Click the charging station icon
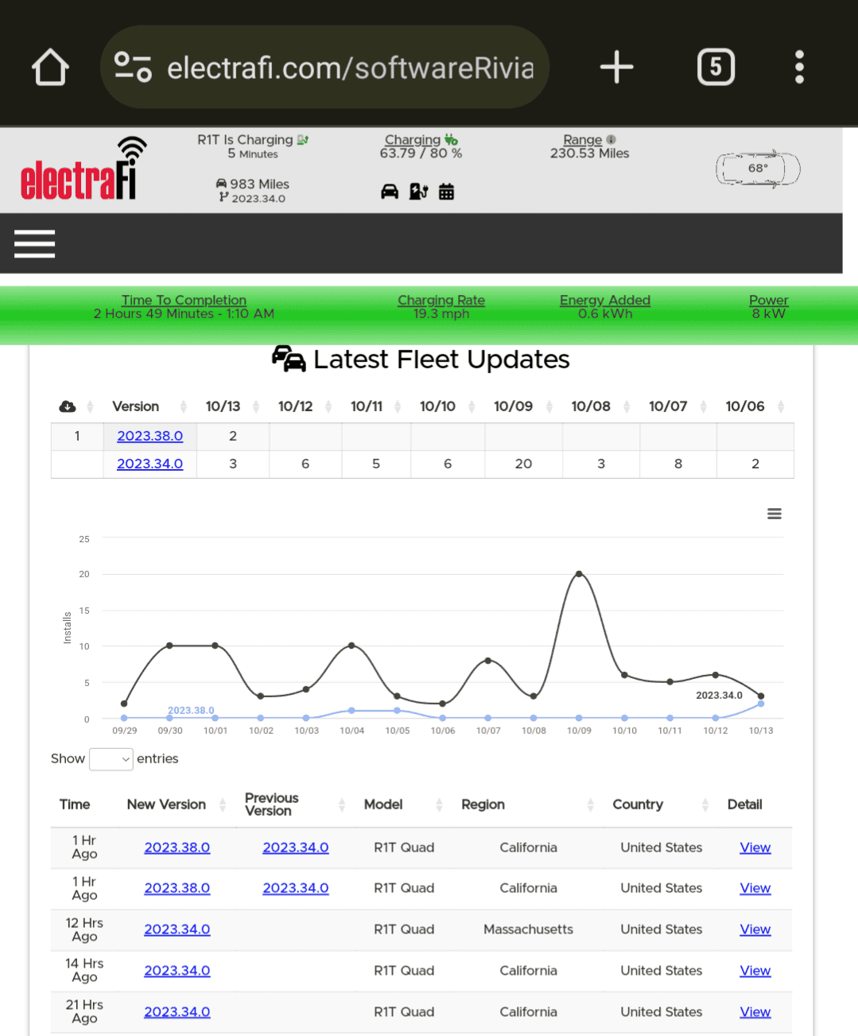The height and width of the screenshot is (1036, 858). click(x=418, y=192)
